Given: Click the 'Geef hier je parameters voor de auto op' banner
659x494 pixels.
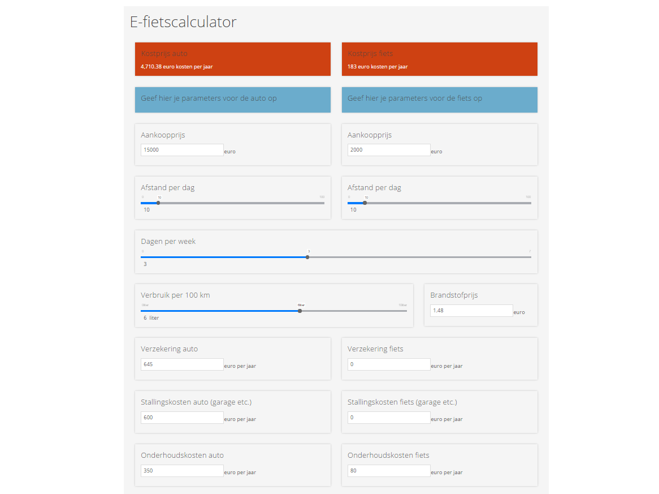Looking at the screenshot, I should pos(233,100).
